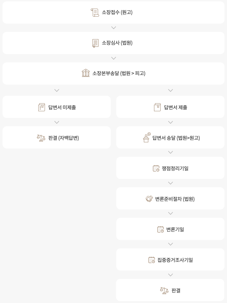Click the scroll icon beside 소장접수 (원고)

click(95, 12)
